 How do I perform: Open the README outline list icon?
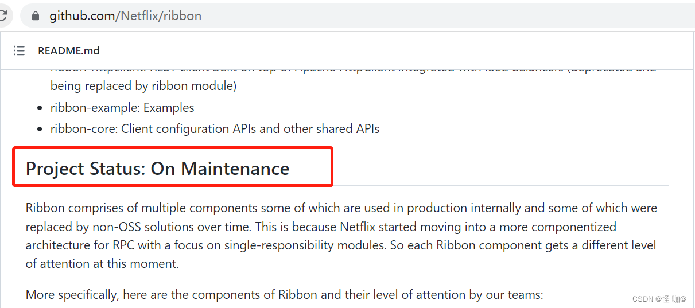click(x=20, y=50)
